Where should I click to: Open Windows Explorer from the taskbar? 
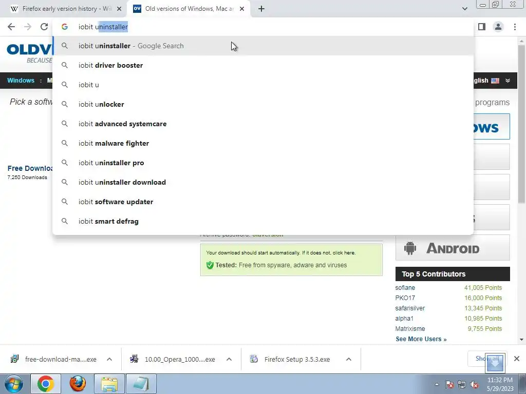click(109, 384)
